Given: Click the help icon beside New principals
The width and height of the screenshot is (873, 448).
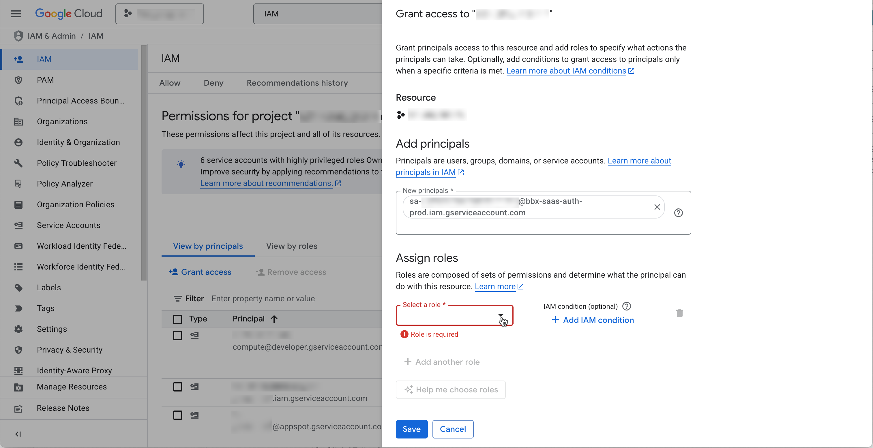Looking at the screenshot, I should (678, 213).
